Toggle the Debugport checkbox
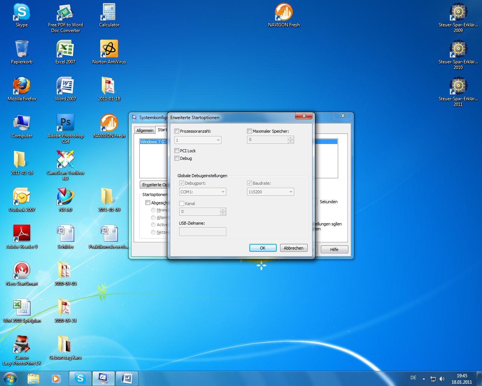Image resolution: width=482 pixels, height=386 pixels. (x=182, y=183)
